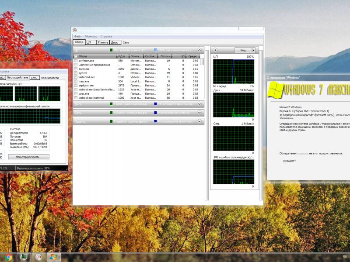
Task: Switch to the Сеть tab in Resource Monitor
Action: 126,42
